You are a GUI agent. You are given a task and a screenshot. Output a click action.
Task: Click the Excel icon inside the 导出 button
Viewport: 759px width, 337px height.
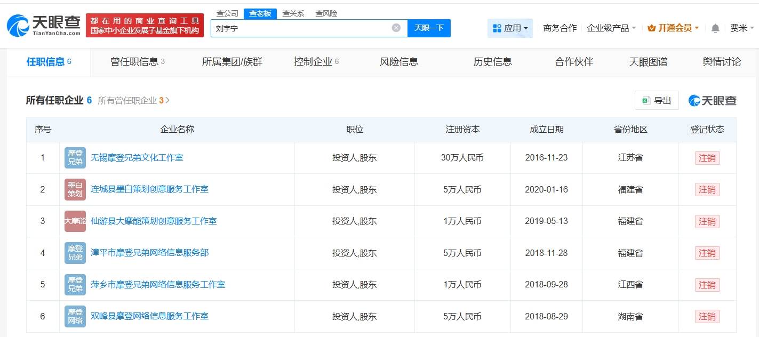(x=646, y=100)
